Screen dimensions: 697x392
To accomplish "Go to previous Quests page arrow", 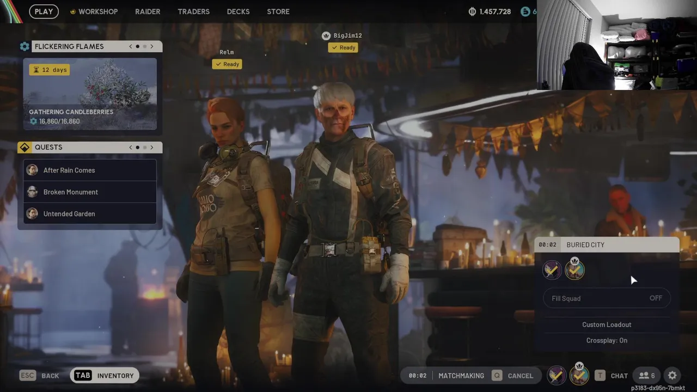I will [131, 148].
